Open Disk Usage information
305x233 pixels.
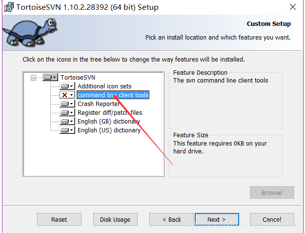pyautogui.click(x=115, y=219)
